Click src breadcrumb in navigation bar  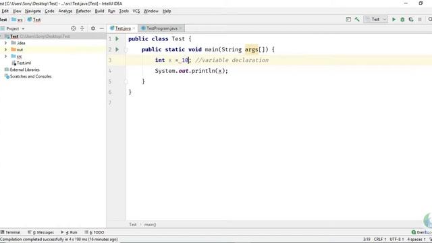point(17,20)
